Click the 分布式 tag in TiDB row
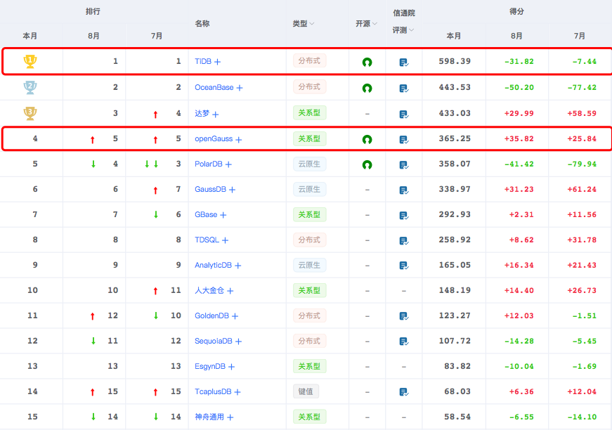 309,61
